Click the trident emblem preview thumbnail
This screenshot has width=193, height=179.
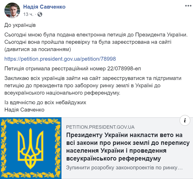click(x=31, y=148)
